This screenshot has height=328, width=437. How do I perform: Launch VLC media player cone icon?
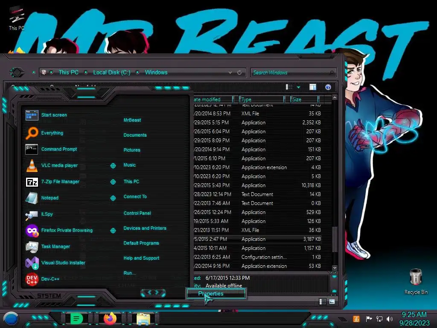point(32,165)
